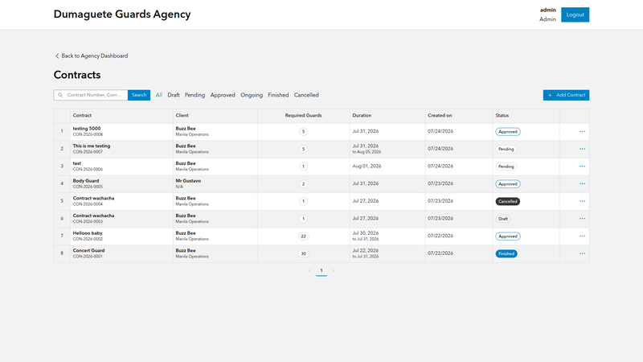Viewport: 643px width, 362px height.
Task: Select page 1 in pagination
Action: (321, 271)
